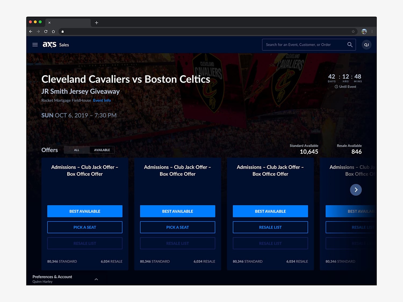Screen dimensions: 403x302
Task: Click Best Available on third offer card
Action: [270, 211]
